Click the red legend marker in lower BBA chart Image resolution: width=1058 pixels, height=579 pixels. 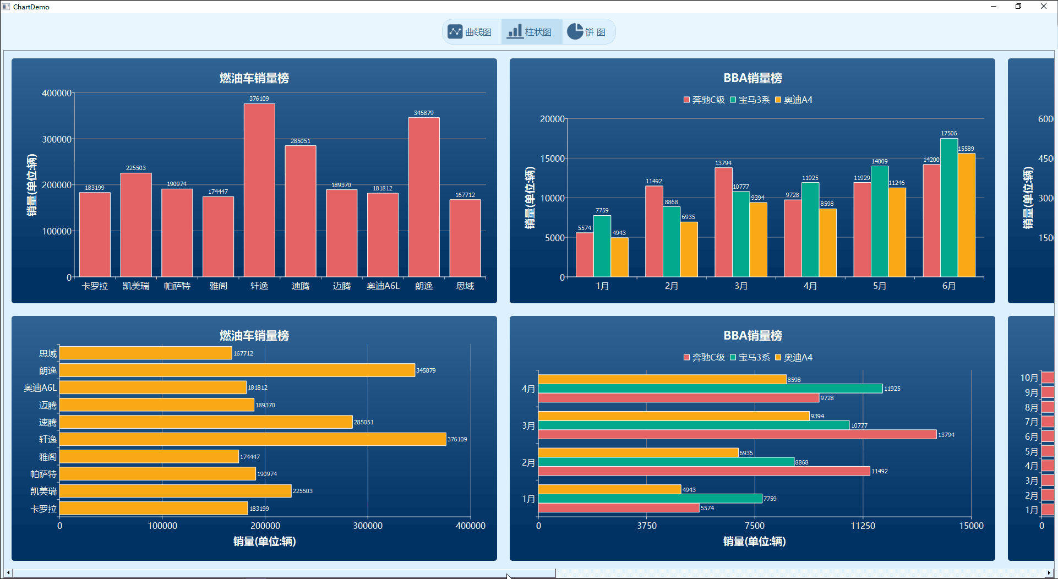[x=685, y=357]
